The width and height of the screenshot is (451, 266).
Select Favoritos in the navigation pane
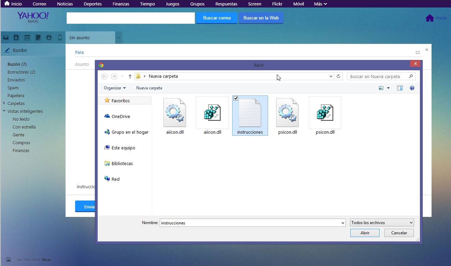coord(121,101)
